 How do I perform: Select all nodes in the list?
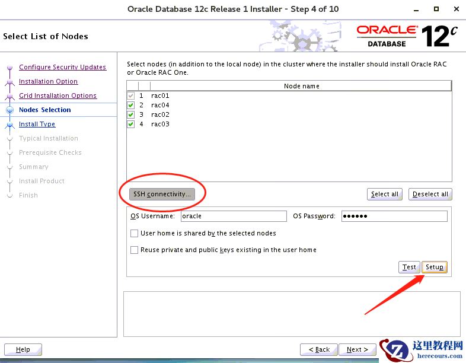point(385,194)
